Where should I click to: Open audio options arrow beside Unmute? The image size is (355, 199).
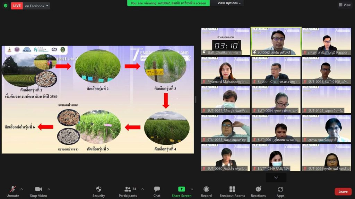[x=21, y=189]
